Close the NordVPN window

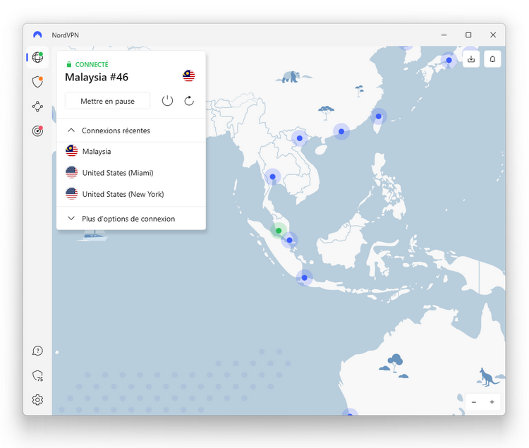[x=493, y=35]
